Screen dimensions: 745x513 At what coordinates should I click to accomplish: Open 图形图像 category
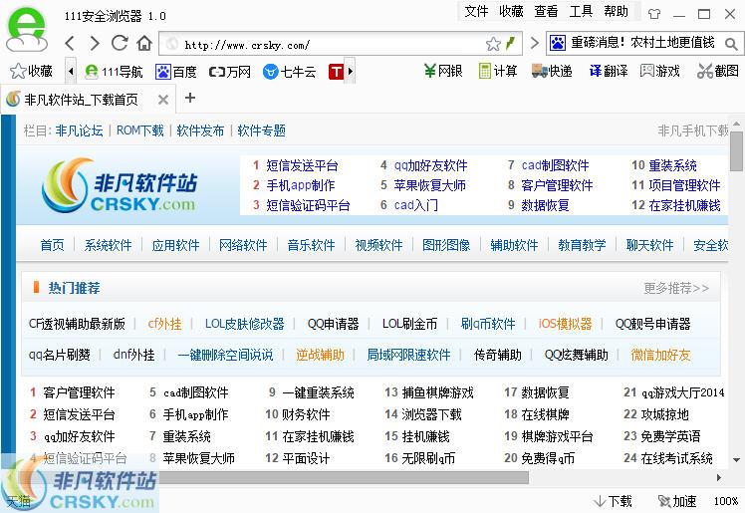click(x=446, y=245)
